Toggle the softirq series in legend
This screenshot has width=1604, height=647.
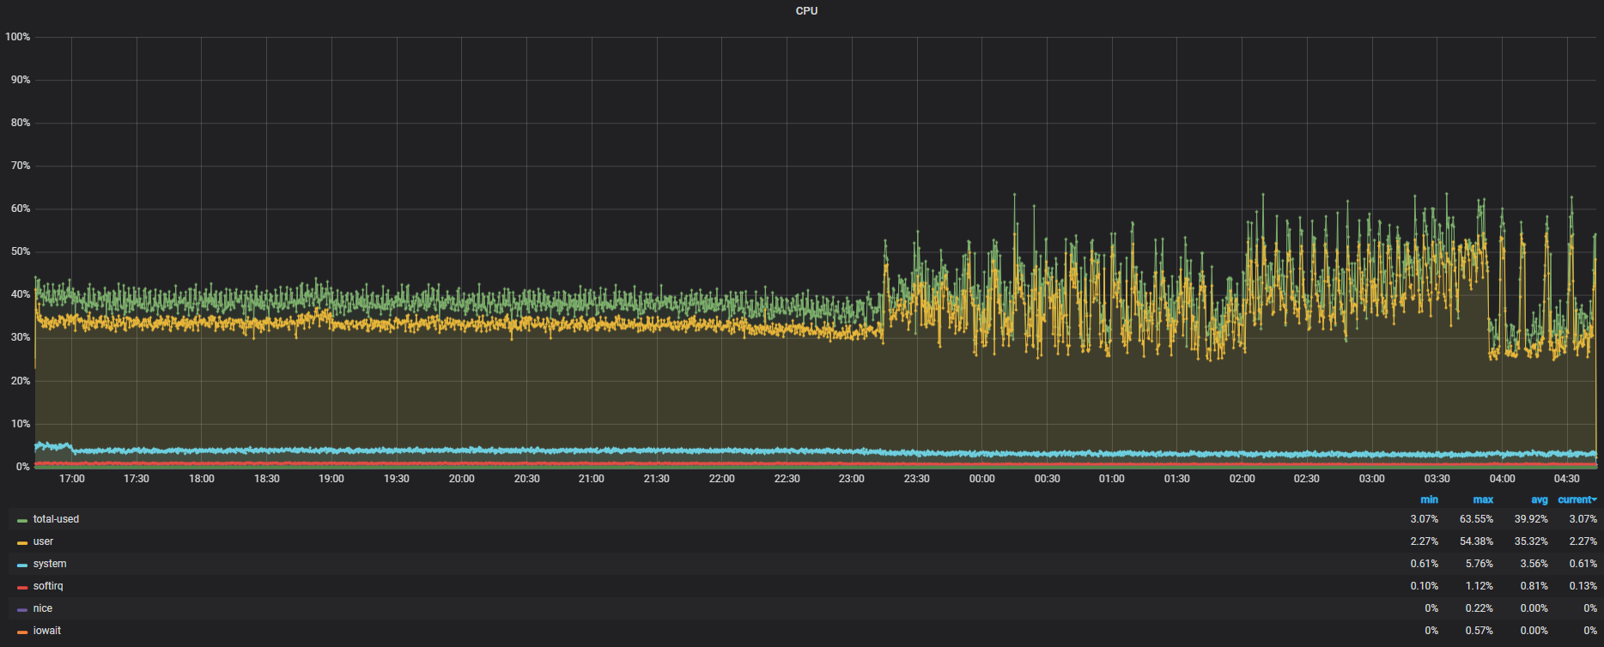(48, 586)
